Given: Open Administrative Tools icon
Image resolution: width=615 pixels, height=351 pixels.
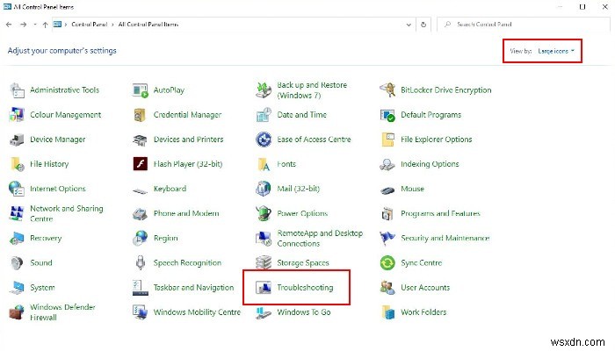Looking at the screenshot, I should tap(17, 90).
